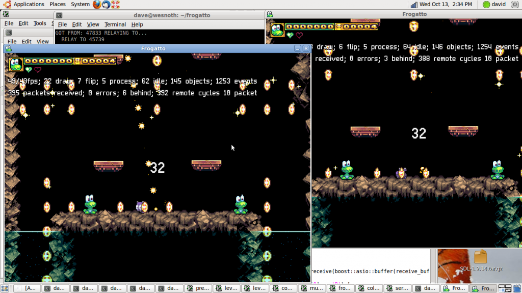Viewport: 522px width, 293px height.
Task: Click the purple enemy in the front Frogatto window
Action: point(139,207)
